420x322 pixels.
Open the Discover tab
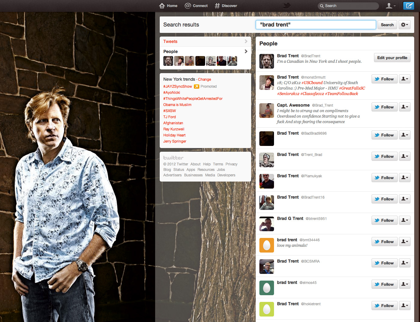pos(226,6)
